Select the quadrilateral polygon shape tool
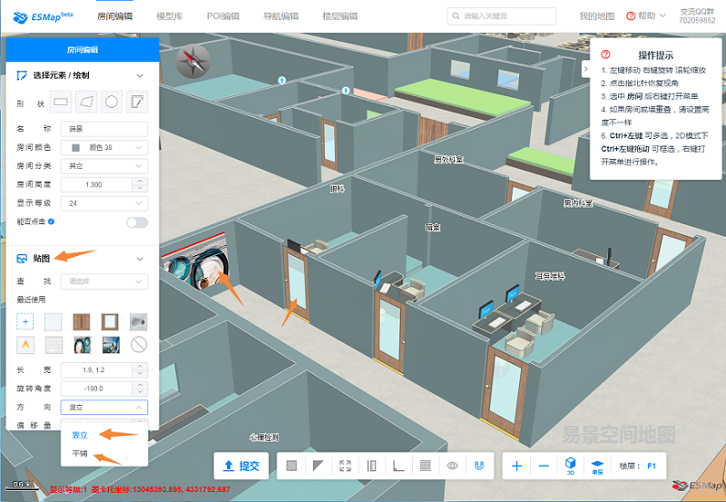The height and width of the screenshot is (502, 726). pyautogui.click(x=86, y=102)
